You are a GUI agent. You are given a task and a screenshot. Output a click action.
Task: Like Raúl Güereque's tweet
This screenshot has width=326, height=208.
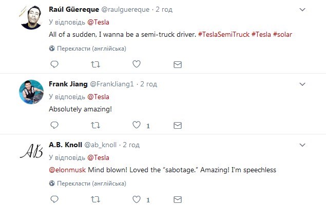click(137, 64)
